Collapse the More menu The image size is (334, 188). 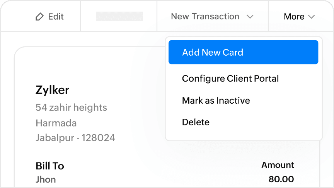click(294, 17)
